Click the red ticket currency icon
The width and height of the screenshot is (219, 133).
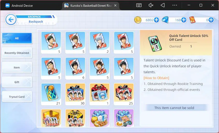pyautogui.click(x=192, y=20)
